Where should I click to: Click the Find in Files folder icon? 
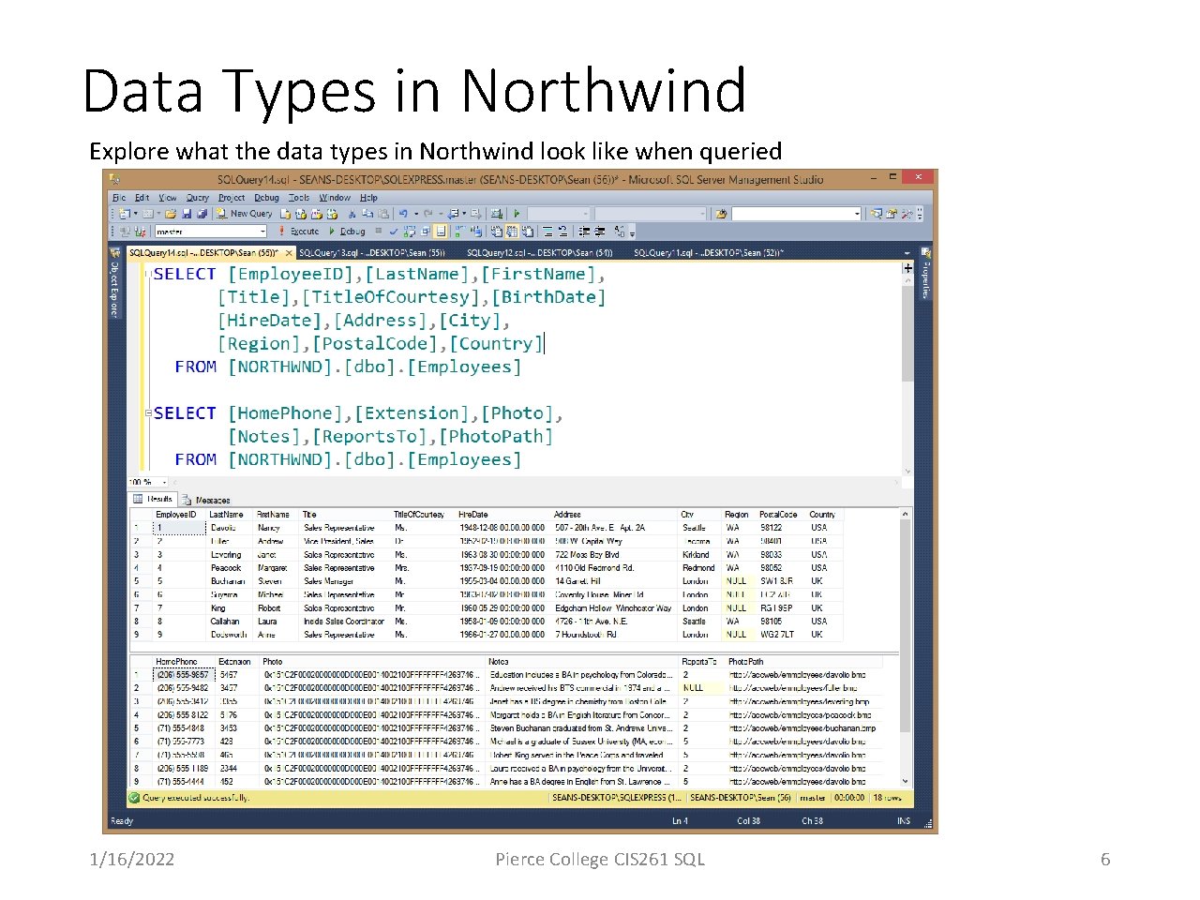pos(721,214)
